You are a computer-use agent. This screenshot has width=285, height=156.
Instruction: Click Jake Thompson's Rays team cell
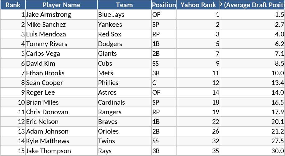(x=124, y=151)
